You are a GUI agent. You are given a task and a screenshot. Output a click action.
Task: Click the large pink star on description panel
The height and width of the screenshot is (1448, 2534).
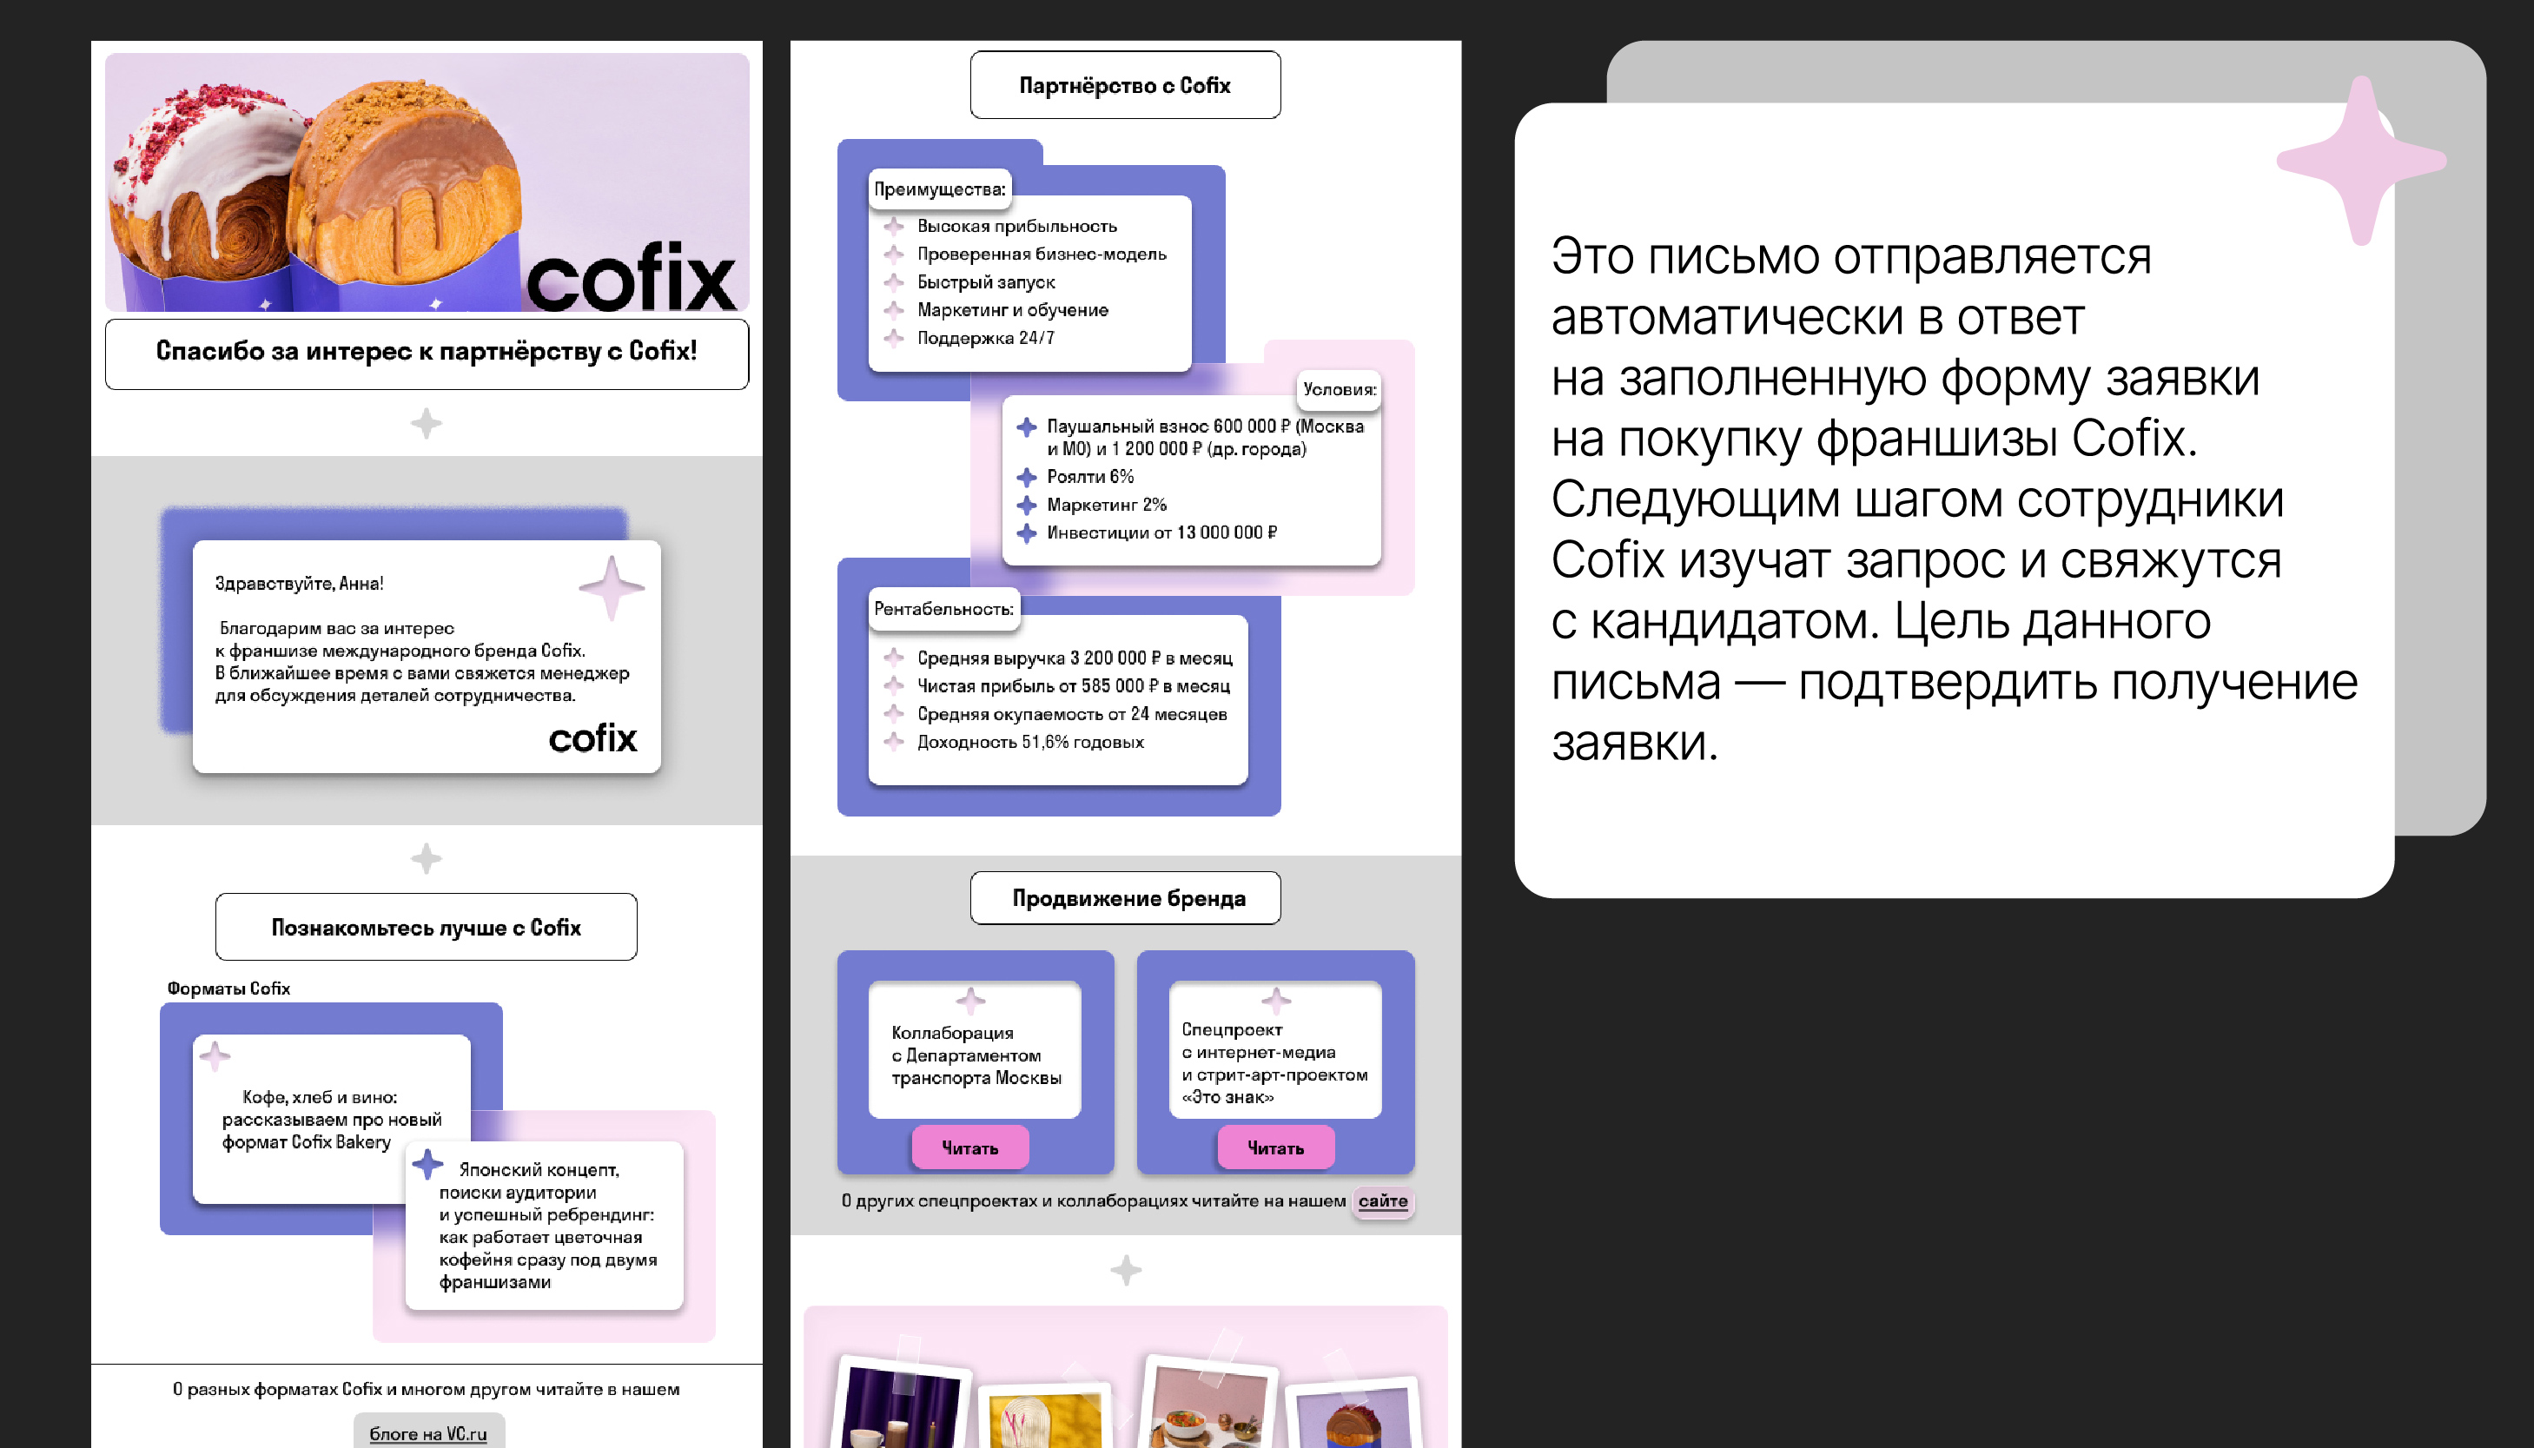coord(2360,160)
